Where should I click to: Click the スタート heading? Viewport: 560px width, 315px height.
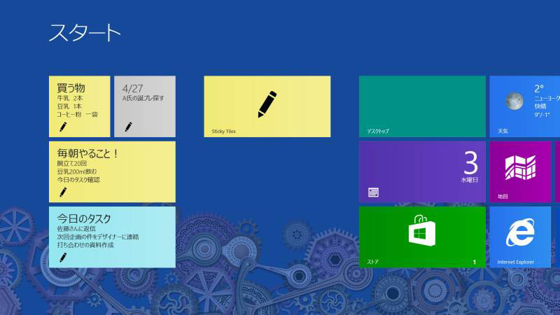point(85,32)
